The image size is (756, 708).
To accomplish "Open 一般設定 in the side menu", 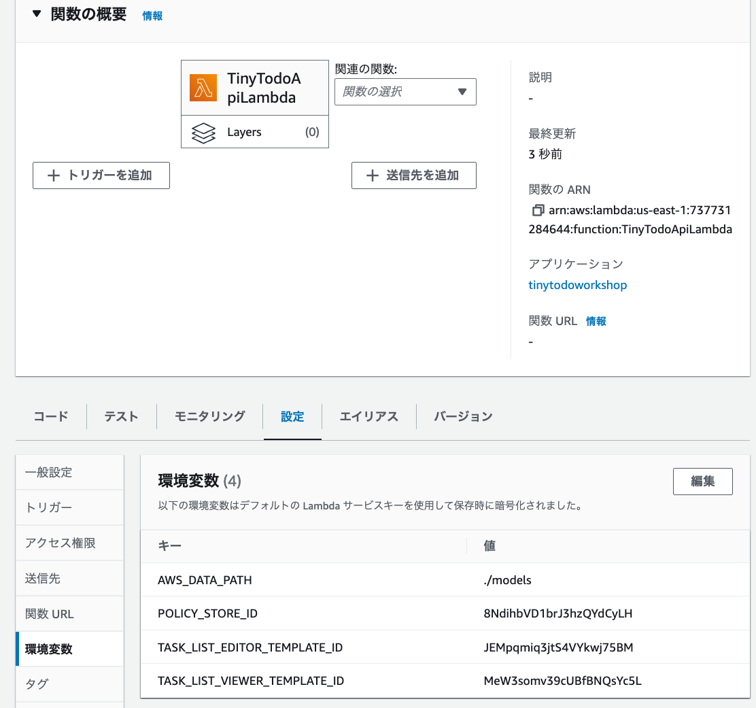I will click(x=70, y=472).
